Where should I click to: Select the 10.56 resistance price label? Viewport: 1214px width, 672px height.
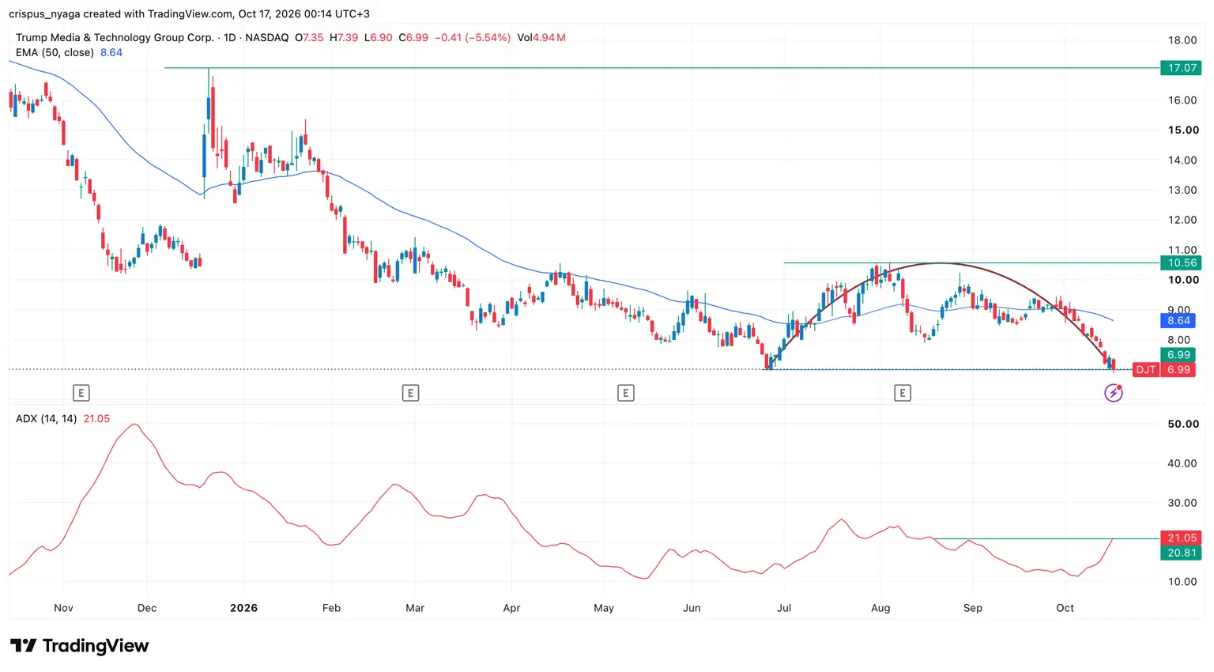point(1181,263)
